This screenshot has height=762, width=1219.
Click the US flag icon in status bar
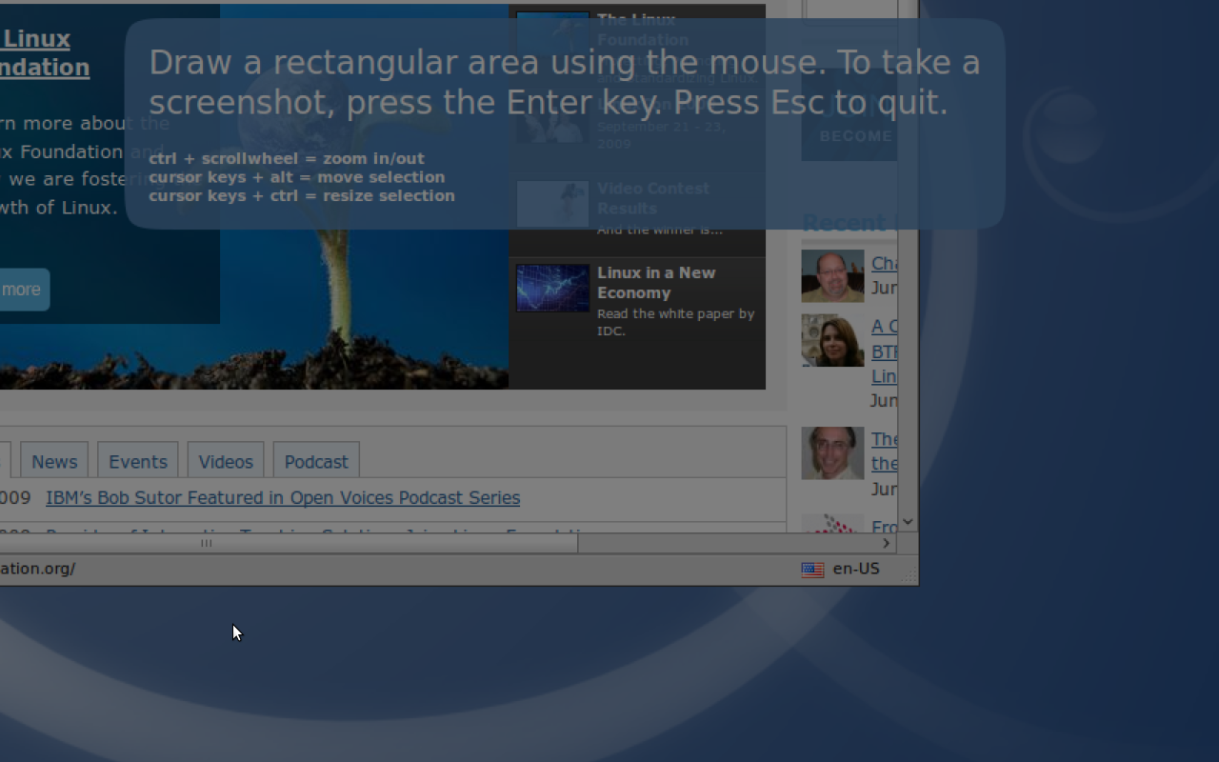(x=812, y=570)
